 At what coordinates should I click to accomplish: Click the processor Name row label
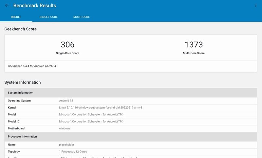[11, 145]
